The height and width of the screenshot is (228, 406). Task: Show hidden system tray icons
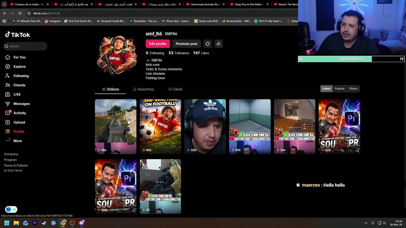(366, 223)
